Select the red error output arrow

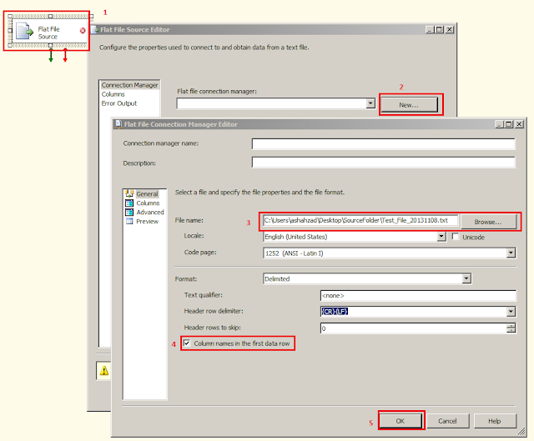pyautogui.click(x=65, y=56)
